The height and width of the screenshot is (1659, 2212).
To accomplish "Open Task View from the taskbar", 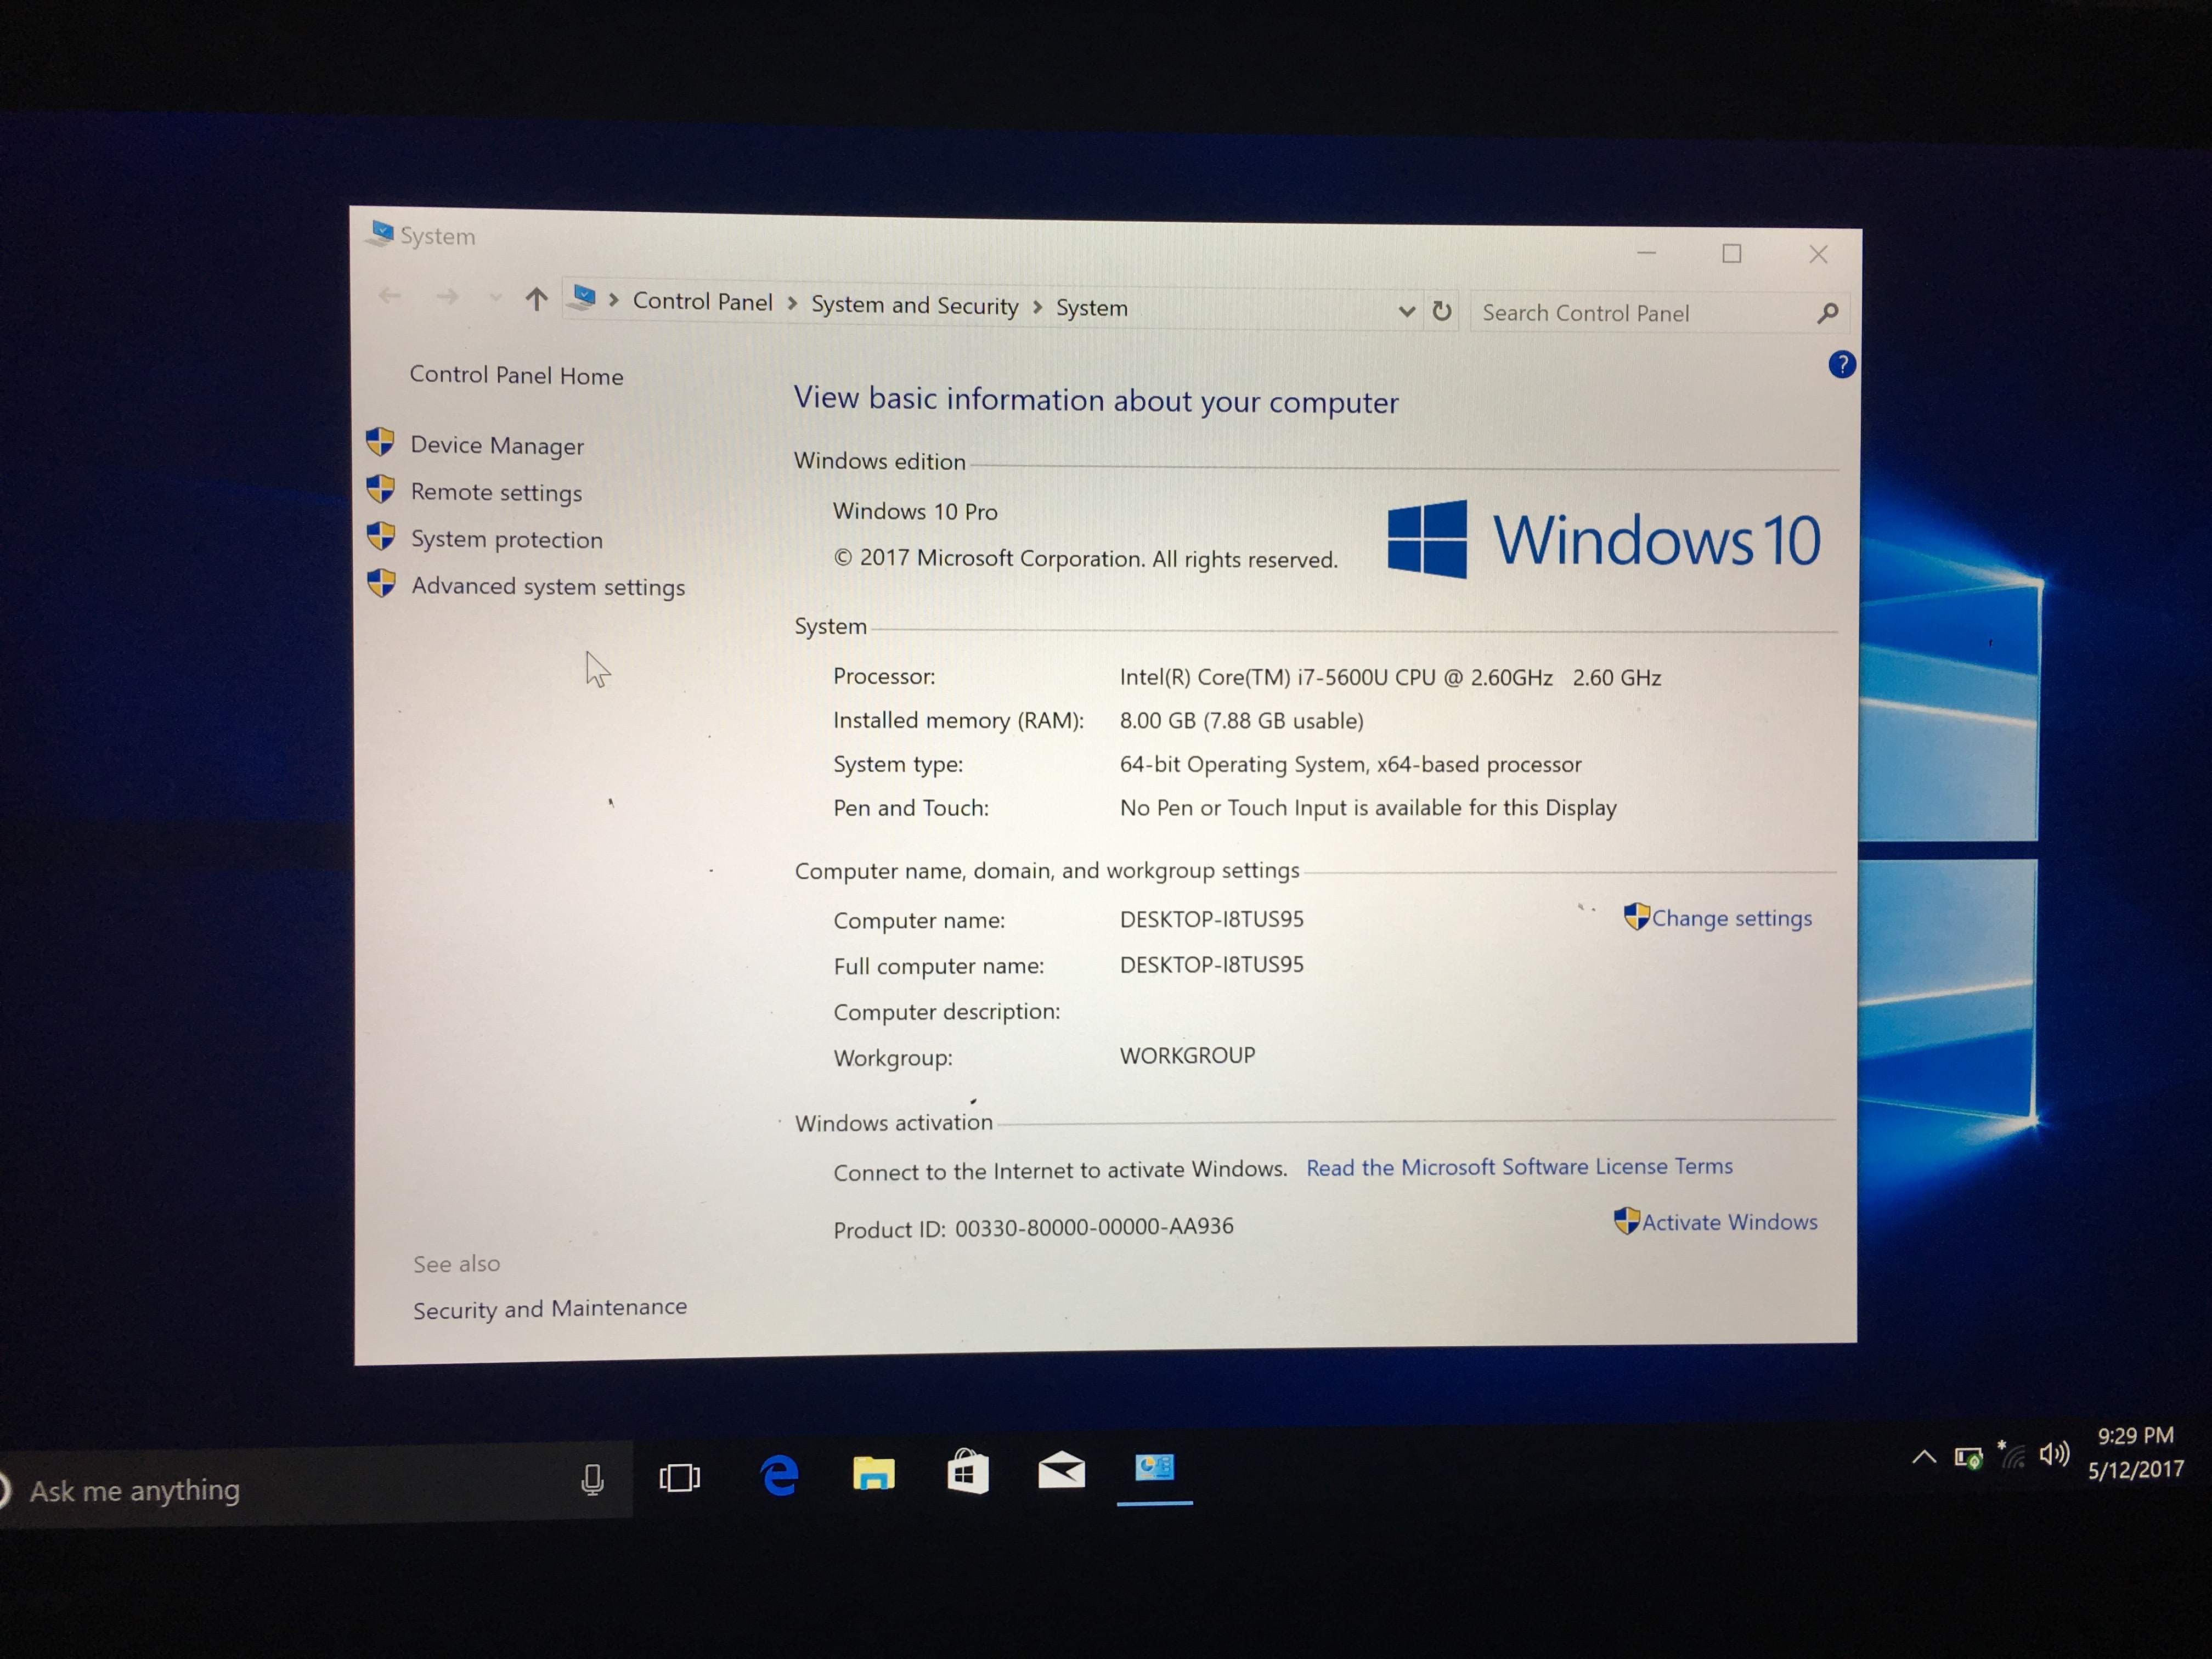I will (680, 1478).
